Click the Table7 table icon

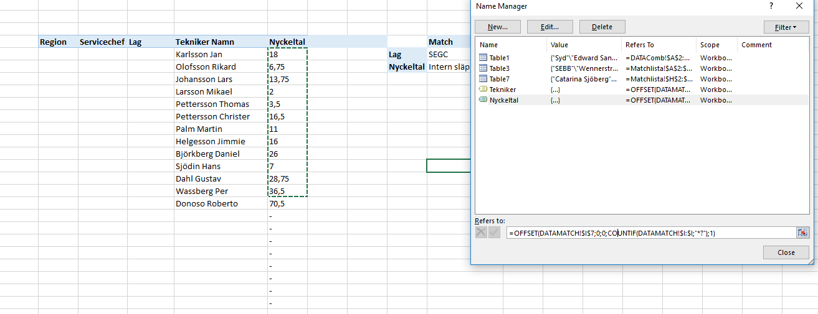483,79
